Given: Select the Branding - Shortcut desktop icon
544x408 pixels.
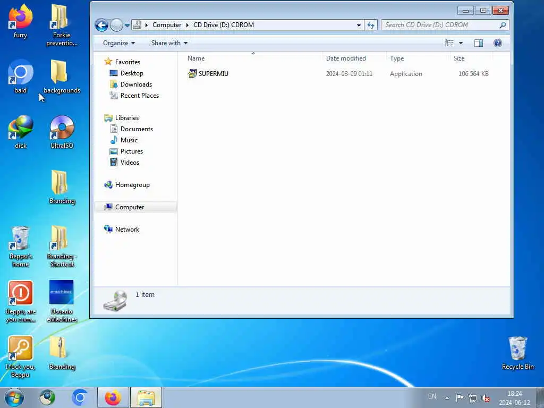Looking at the screenshot, I should tap(62, 246).
